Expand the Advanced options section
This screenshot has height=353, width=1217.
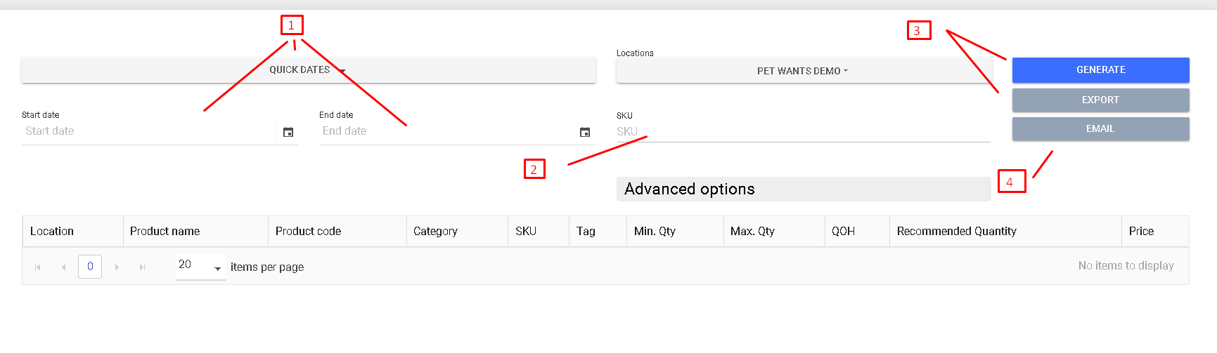pyautogui.click(x=804, y=189)
